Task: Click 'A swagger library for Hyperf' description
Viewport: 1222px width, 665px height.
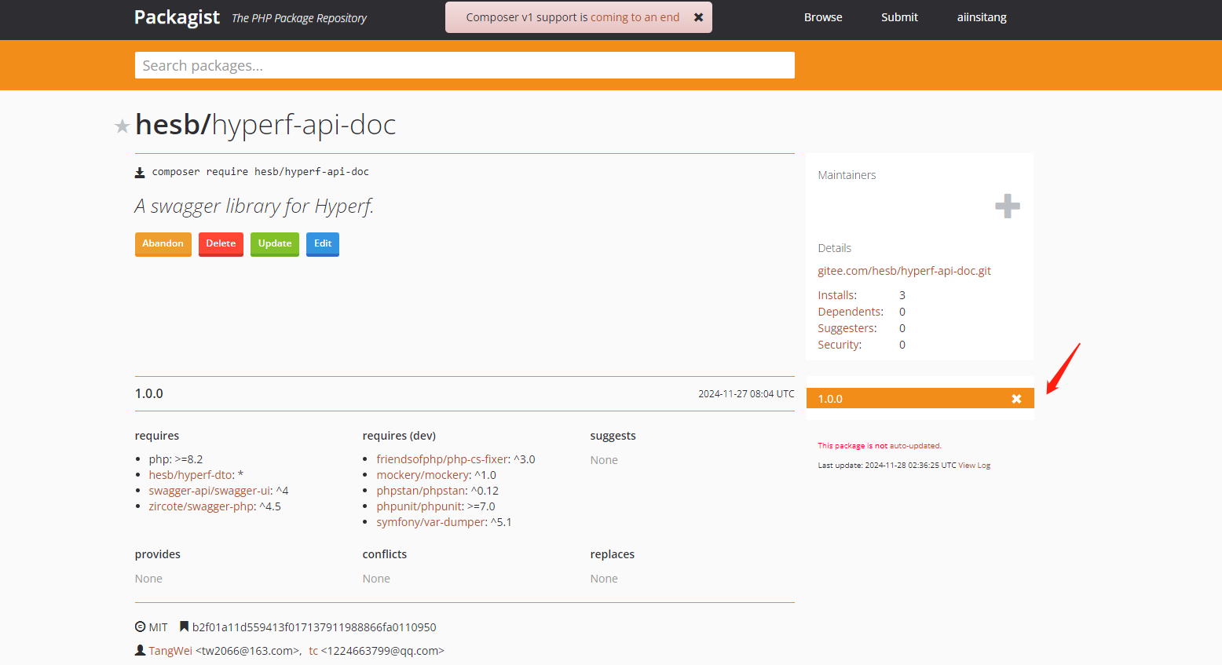Action: (x=254, y=206)
